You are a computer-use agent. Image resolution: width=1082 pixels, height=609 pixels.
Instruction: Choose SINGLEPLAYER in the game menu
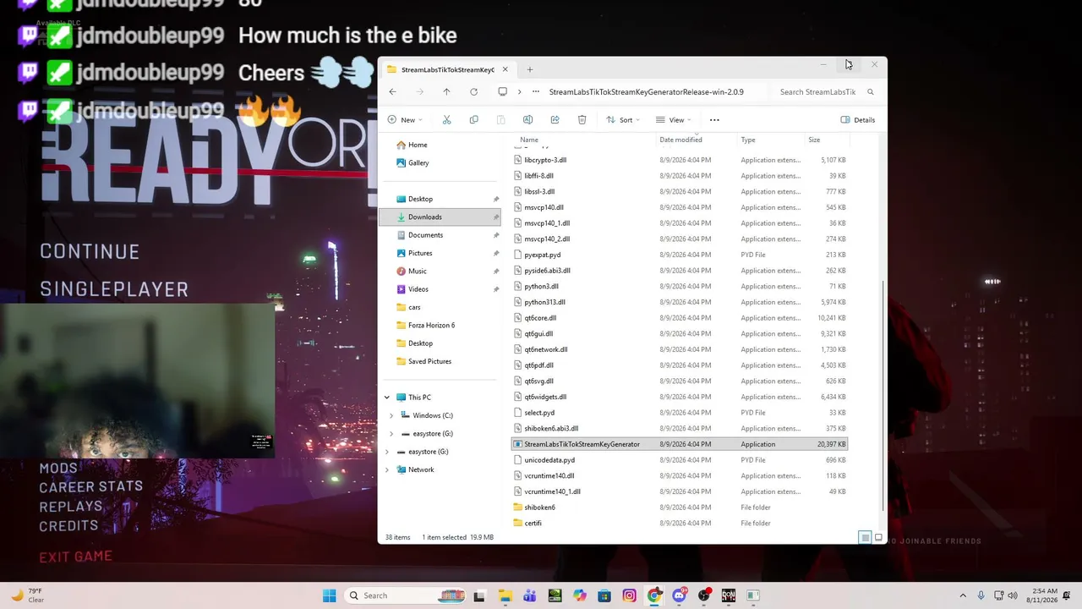coord(114,289)
